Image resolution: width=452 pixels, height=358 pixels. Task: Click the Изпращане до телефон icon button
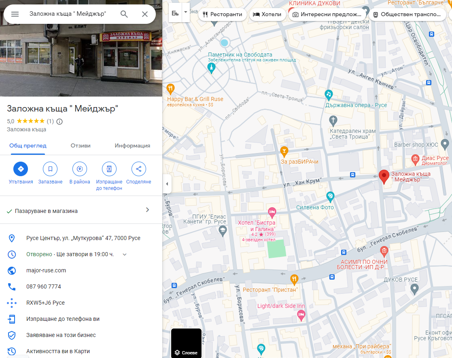point(109,169)
